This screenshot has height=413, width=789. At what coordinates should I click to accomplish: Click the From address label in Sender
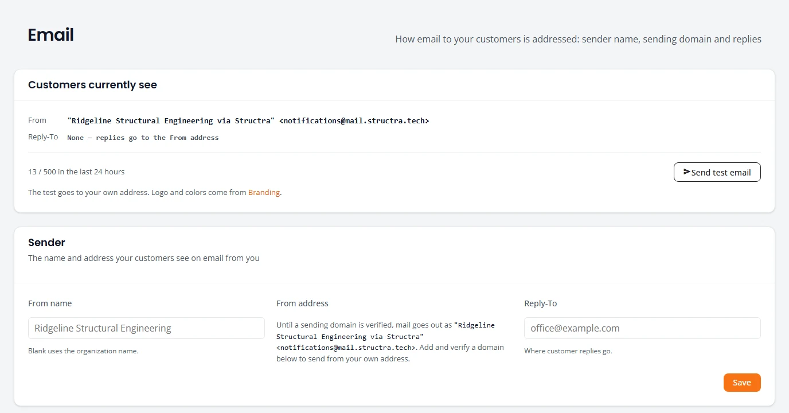pos(302,303)
